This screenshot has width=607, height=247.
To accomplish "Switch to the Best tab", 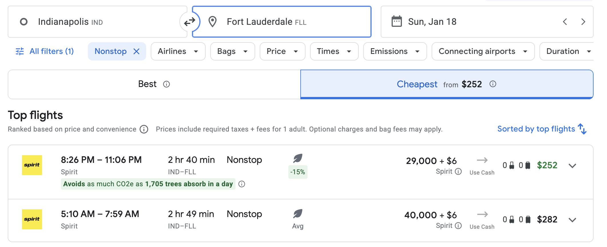I will (x=154, y=84).
